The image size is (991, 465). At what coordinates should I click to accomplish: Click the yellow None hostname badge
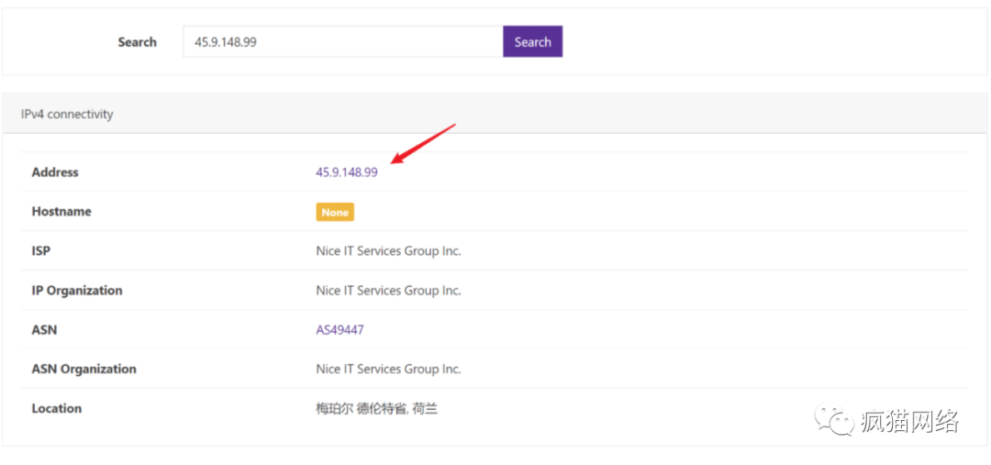(x=335, y=212)
